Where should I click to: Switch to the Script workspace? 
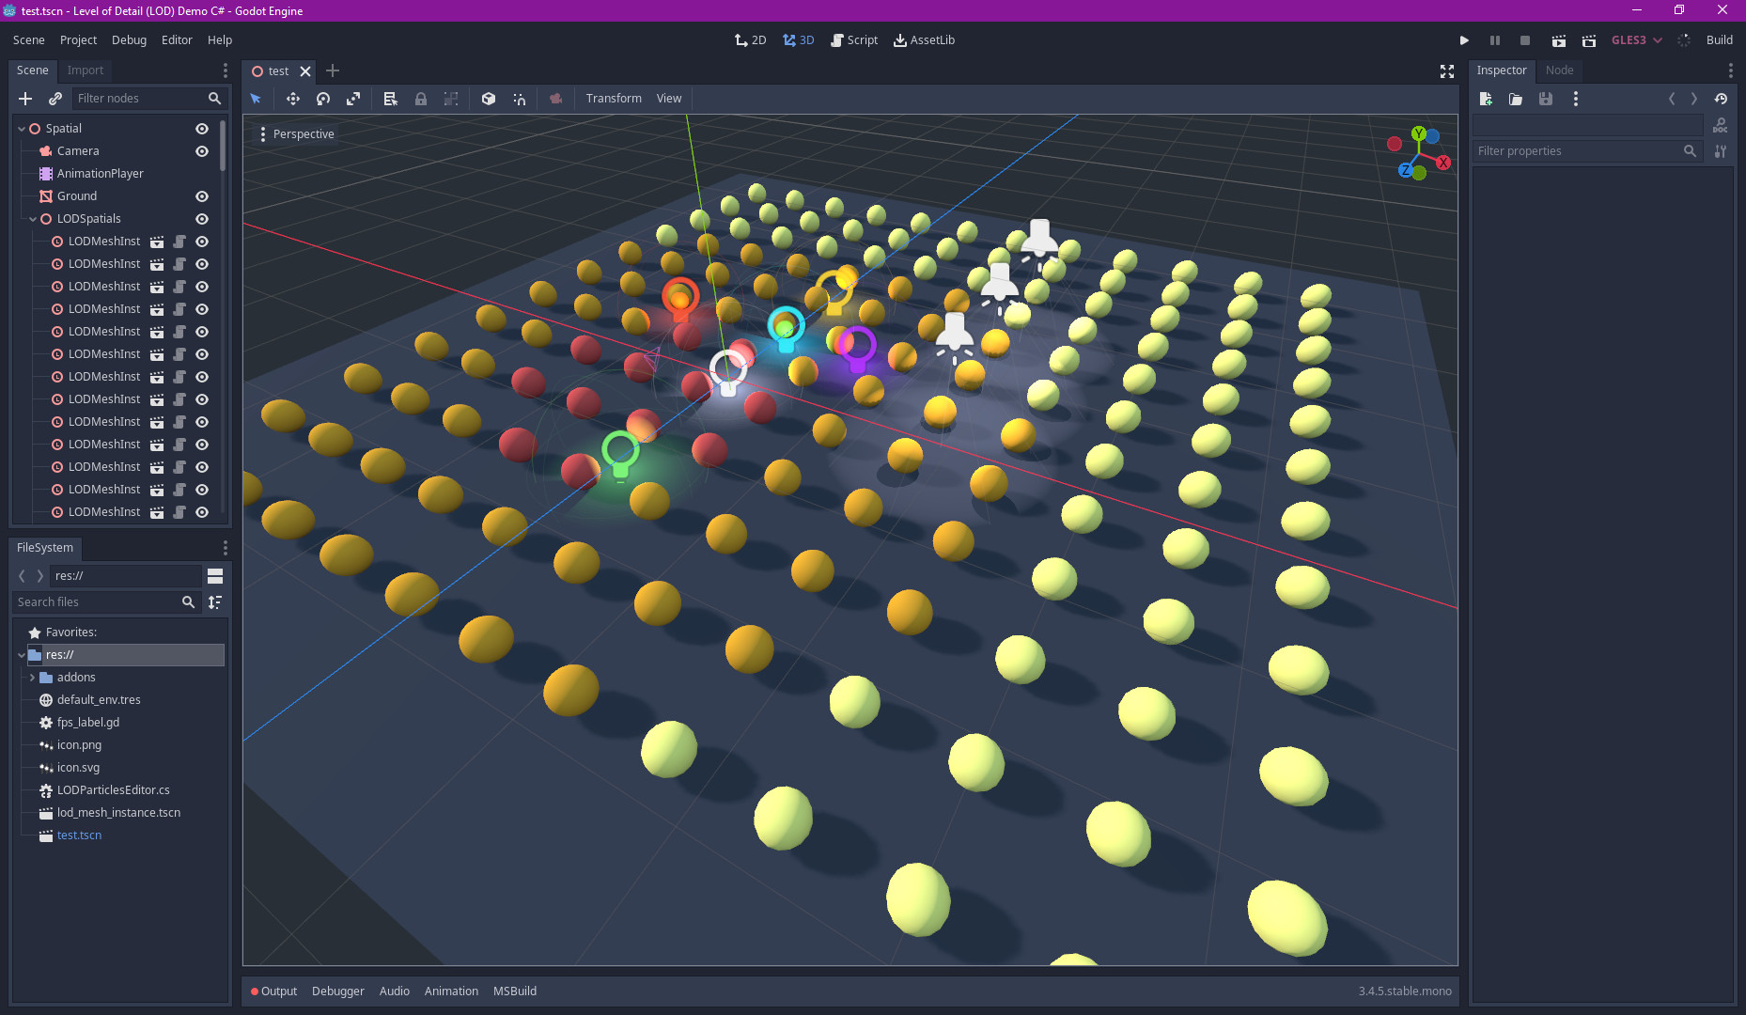pyautogui.click(x=854, y=40)
